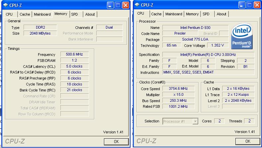The image size is (262, 148).
Task: Minimize the right CPU-Z CPU window
Action: click(242, 5)
